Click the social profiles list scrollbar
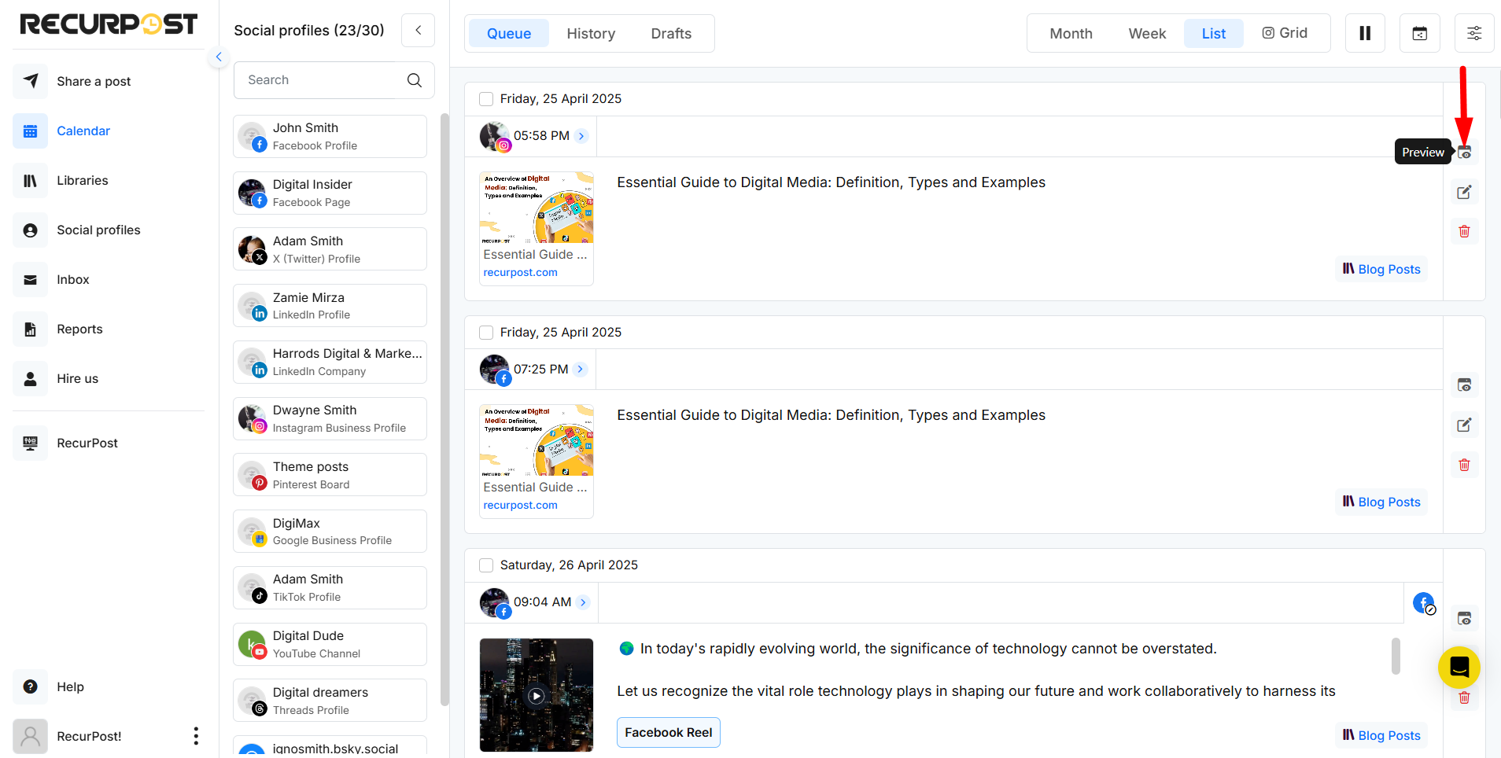This screenshot has width=1501, height=758. pos(444,409)
